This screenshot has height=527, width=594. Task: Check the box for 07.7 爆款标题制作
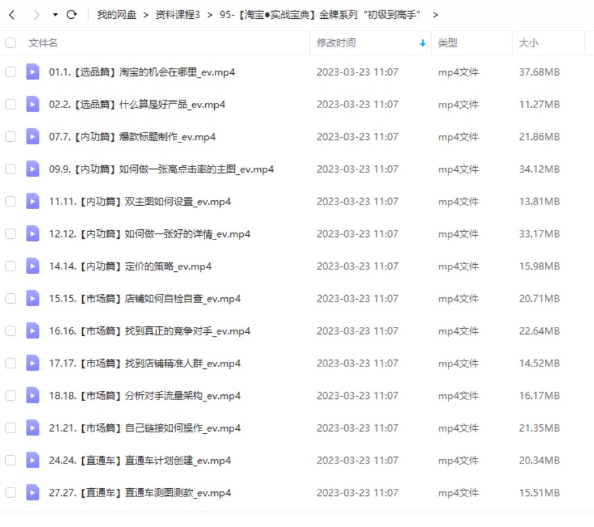click(x=10, y=137)
